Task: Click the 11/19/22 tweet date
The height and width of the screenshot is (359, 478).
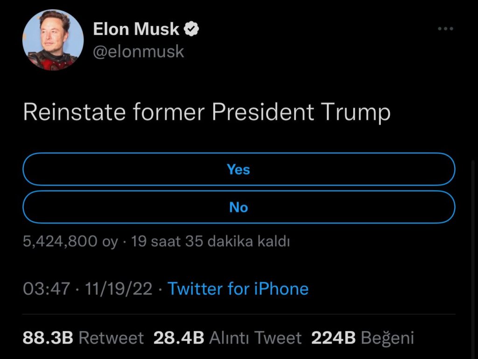Action: tap(119, 289)
